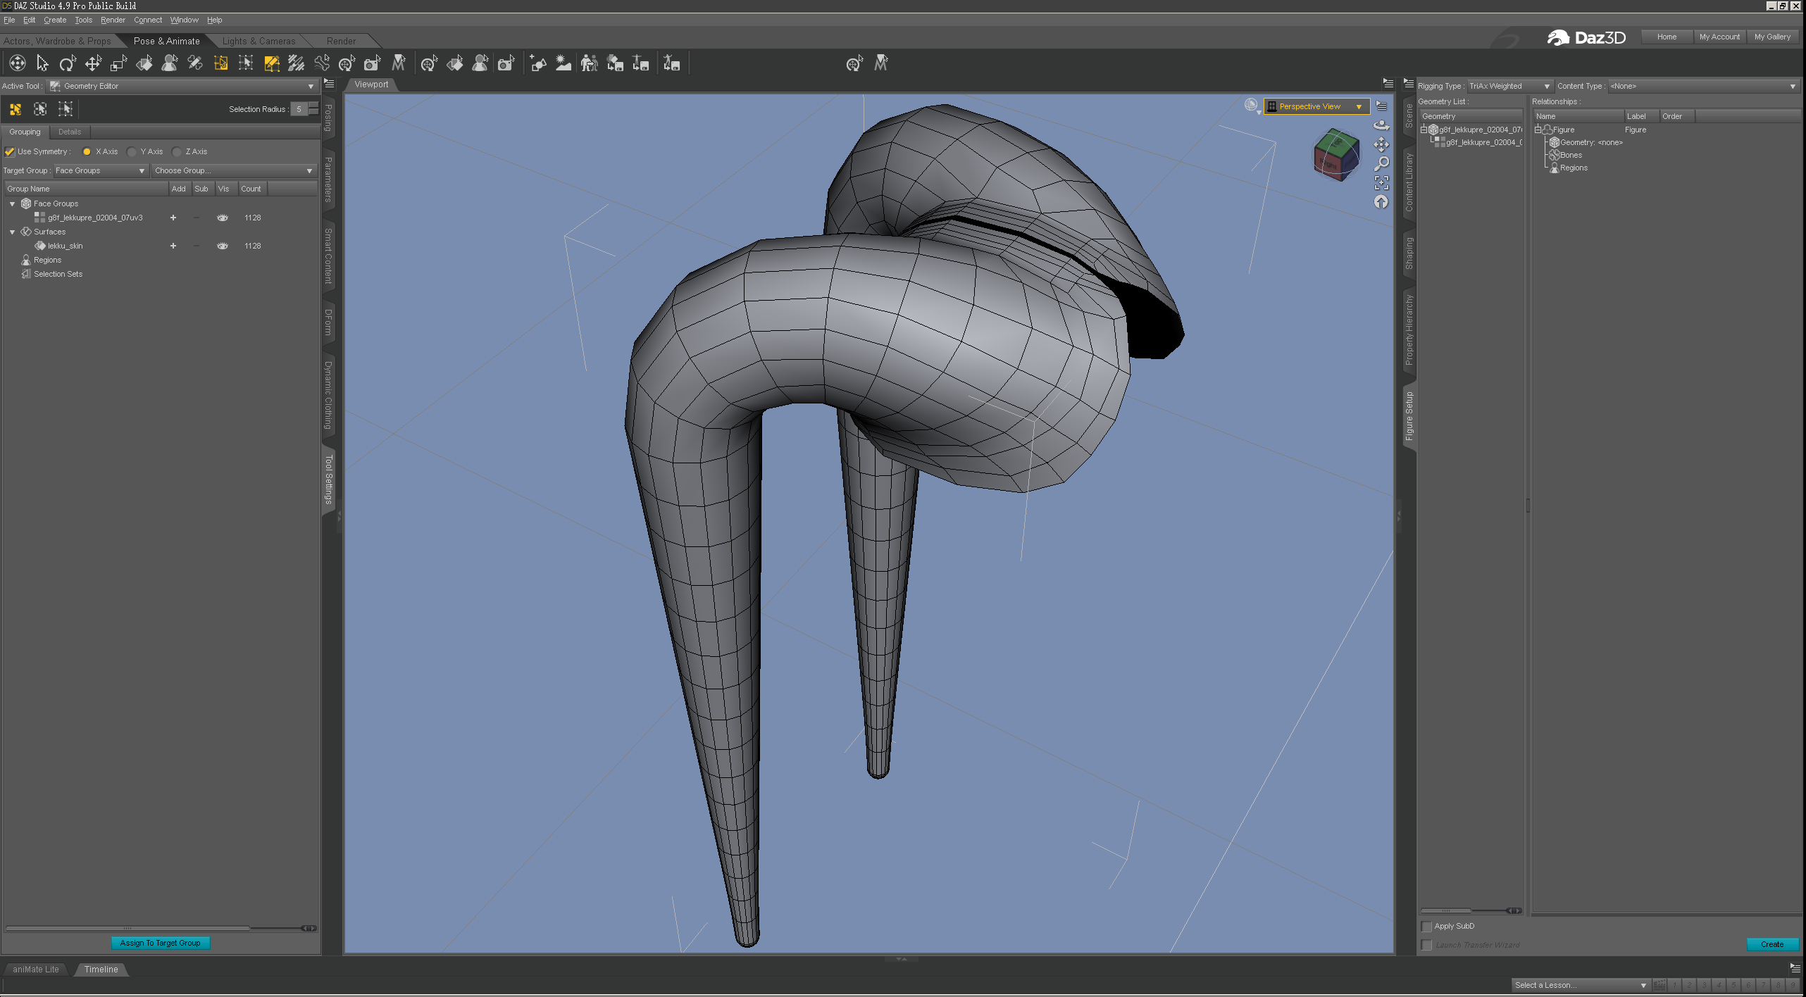Select the Scale tool icon
The image size is (1806, 997).
click(x=118, y=64)
